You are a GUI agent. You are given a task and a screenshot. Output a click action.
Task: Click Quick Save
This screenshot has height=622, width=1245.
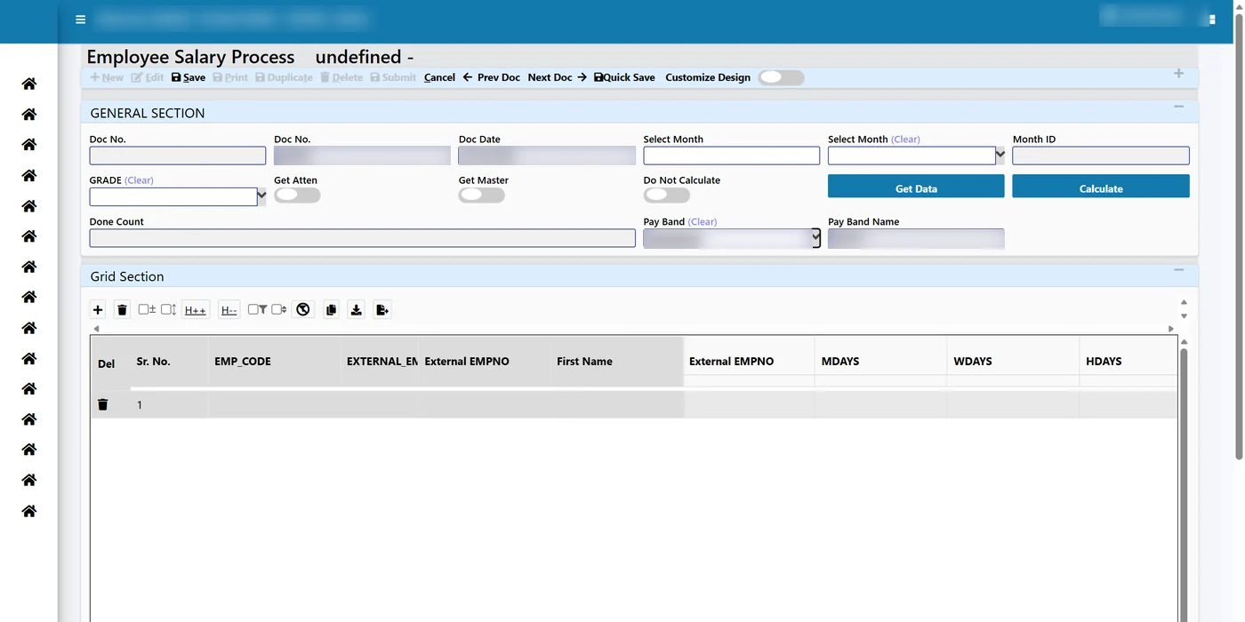(624, 77)
